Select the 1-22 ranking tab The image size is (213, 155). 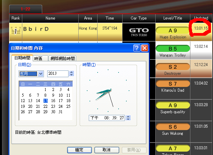click(26, 9)
